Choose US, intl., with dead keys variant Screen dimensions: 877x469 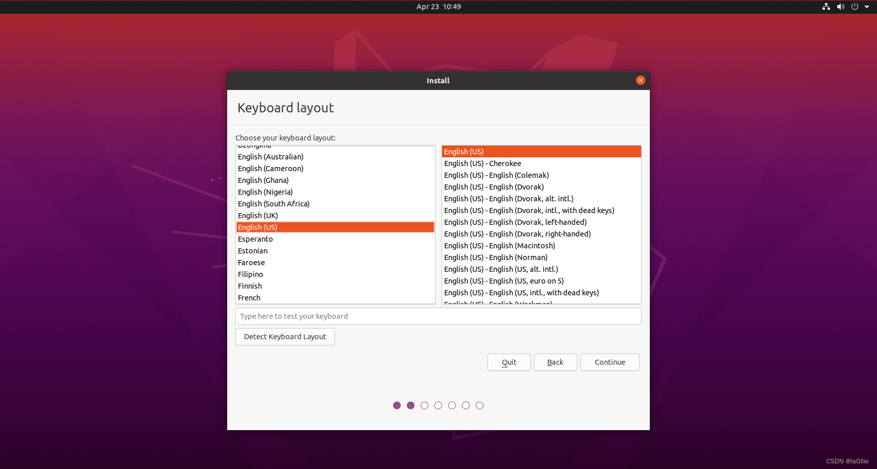coord(542,293)
